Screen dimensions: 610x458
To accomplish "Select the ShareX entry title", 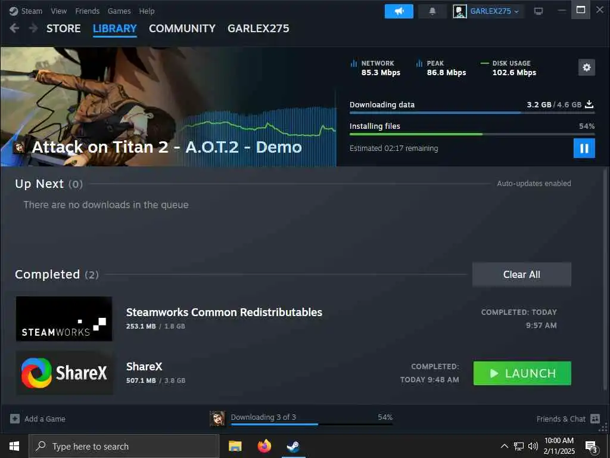I will coord(144,367).
